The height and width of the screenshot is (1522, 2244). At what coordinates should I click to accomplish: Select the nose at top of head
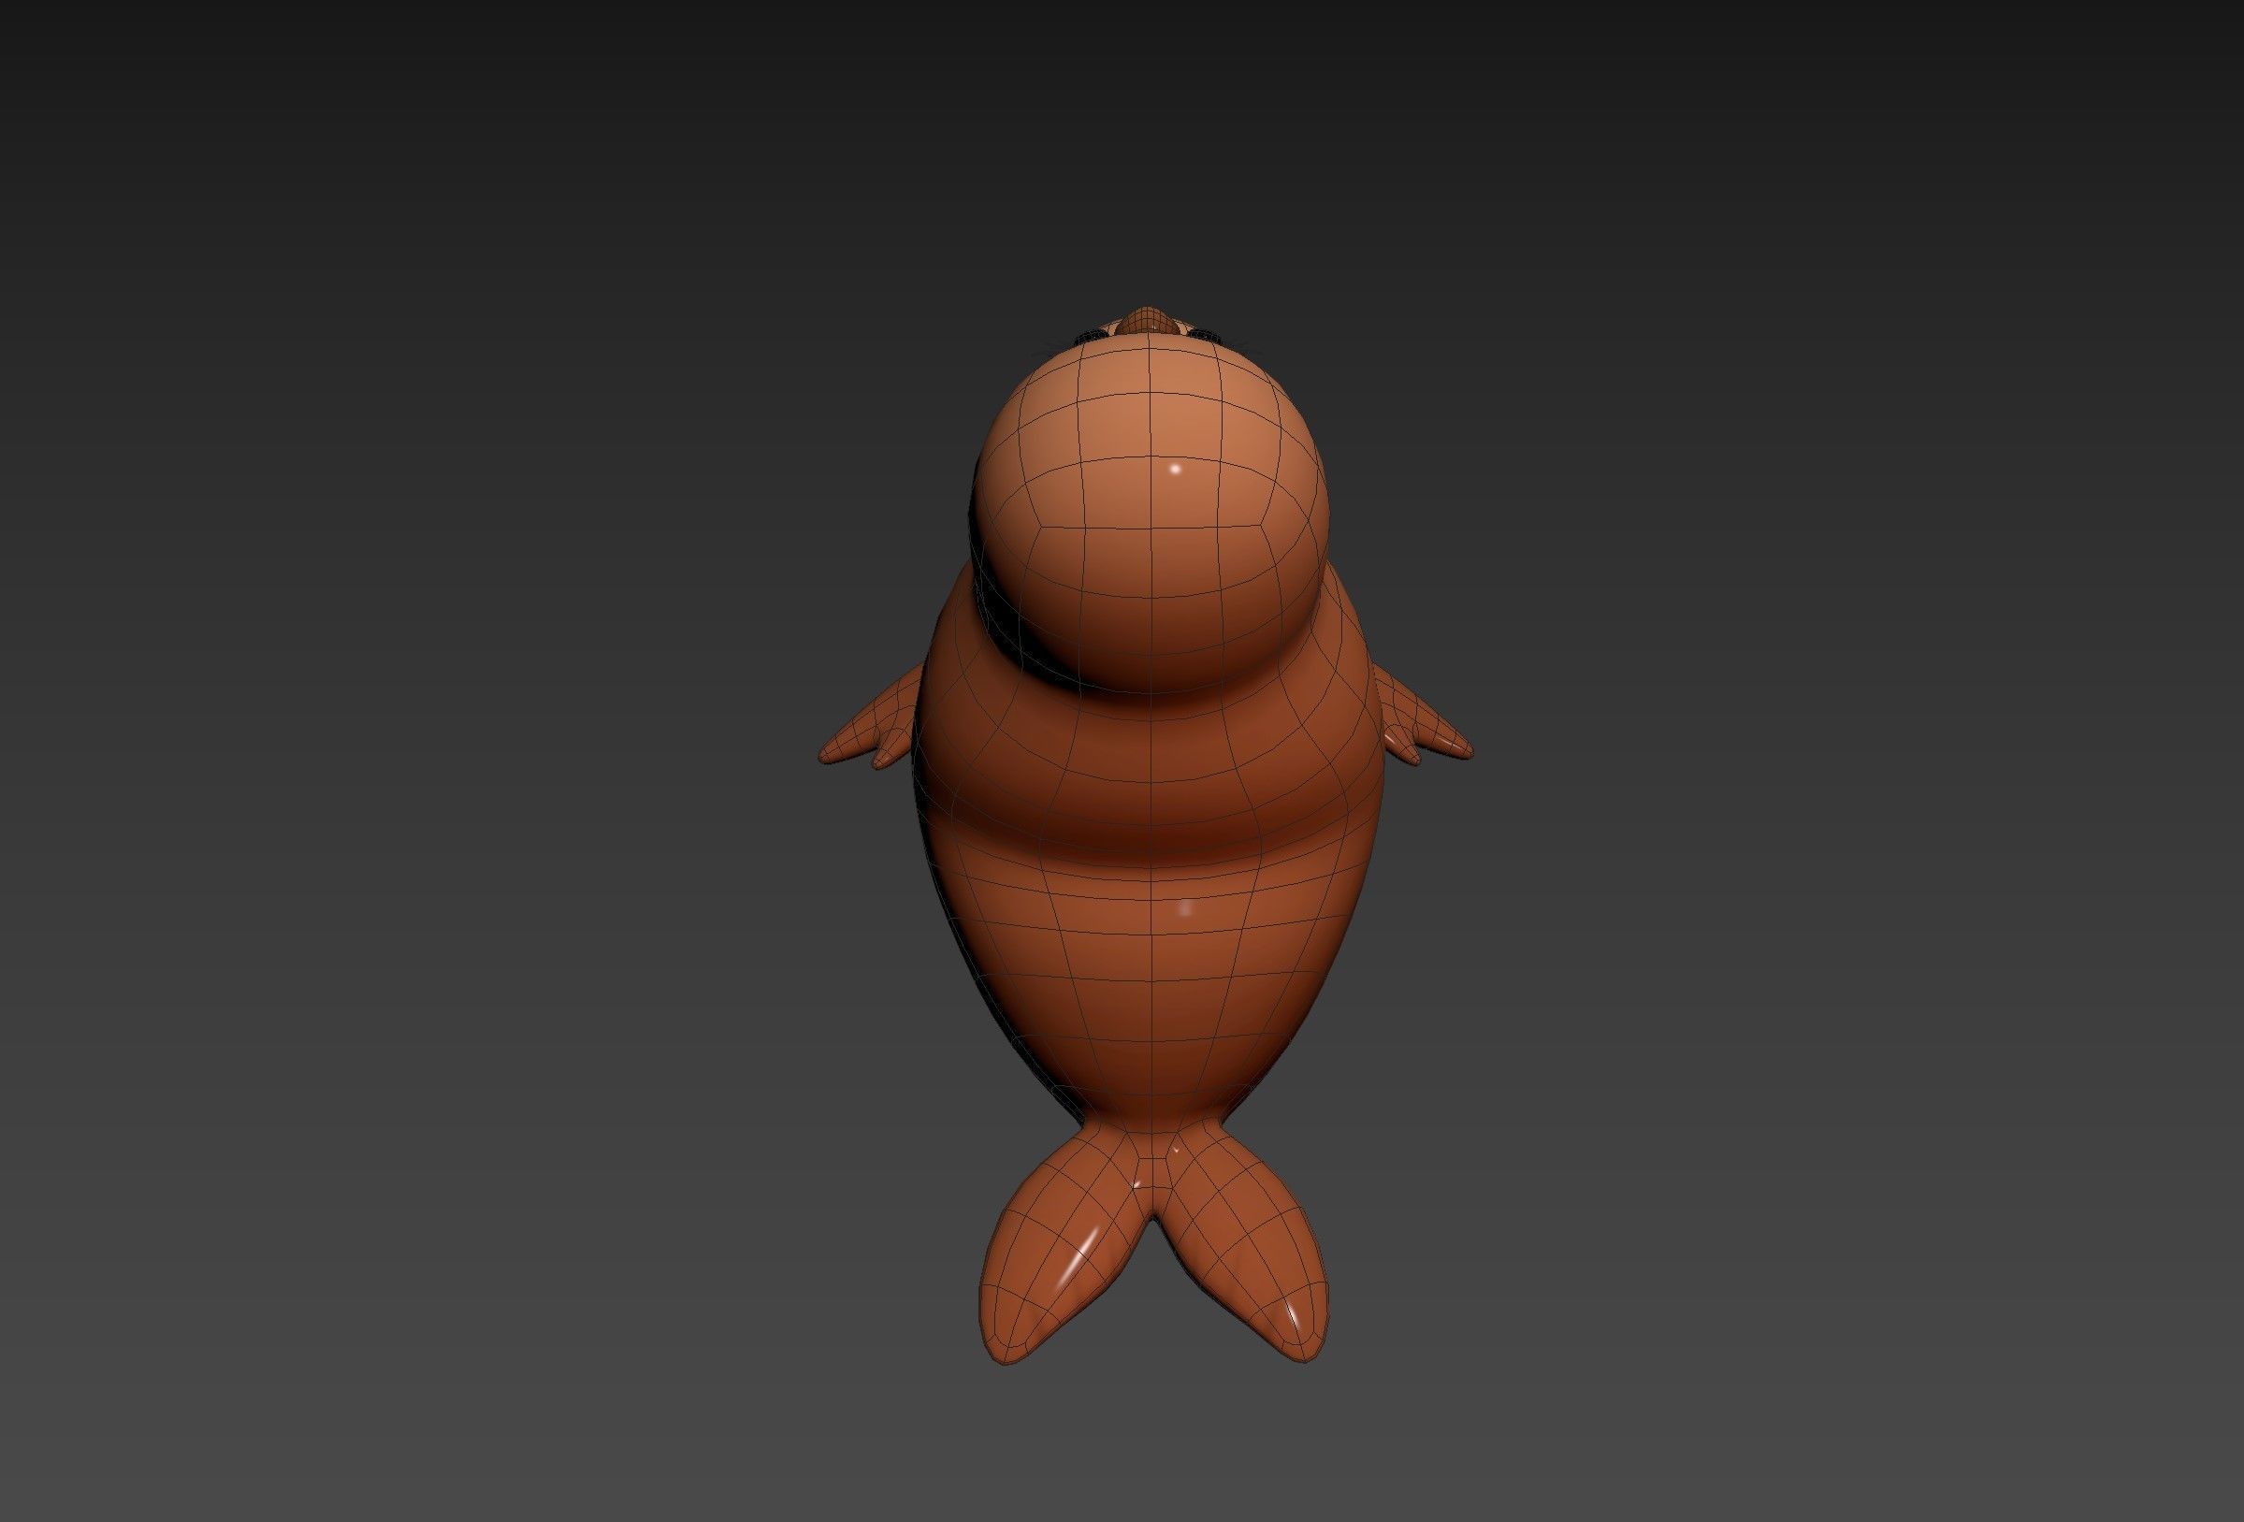pyautogui.click(x=1148, y=320)
